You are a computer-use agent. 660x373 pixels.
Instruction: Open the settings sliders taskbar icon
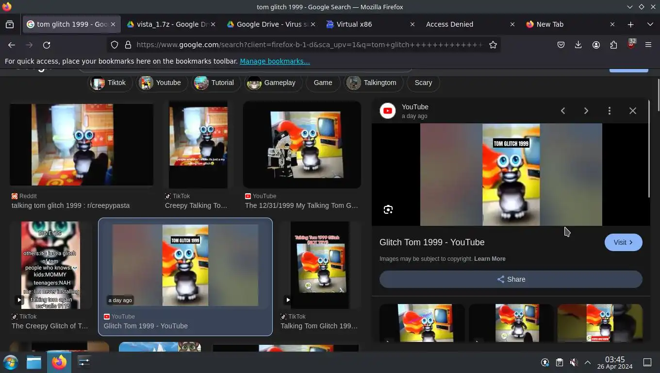[x=84, y=362]
